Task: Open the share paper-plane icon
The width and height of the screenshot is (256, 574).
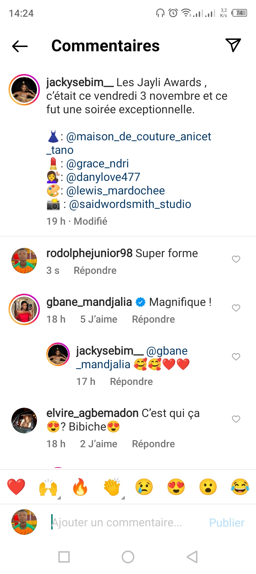Action: pos(233,45)
